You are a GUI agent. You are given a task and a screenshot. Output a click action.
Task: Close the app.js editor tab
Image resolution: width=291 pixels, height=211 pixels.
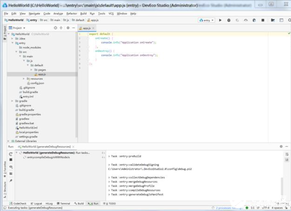93,28
